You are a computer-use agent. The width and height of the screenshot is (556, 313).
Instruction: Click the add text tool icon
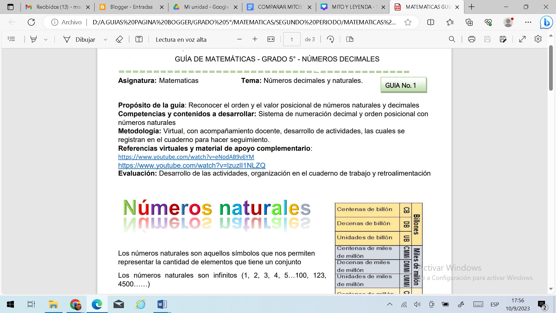(x=139, y=39)
